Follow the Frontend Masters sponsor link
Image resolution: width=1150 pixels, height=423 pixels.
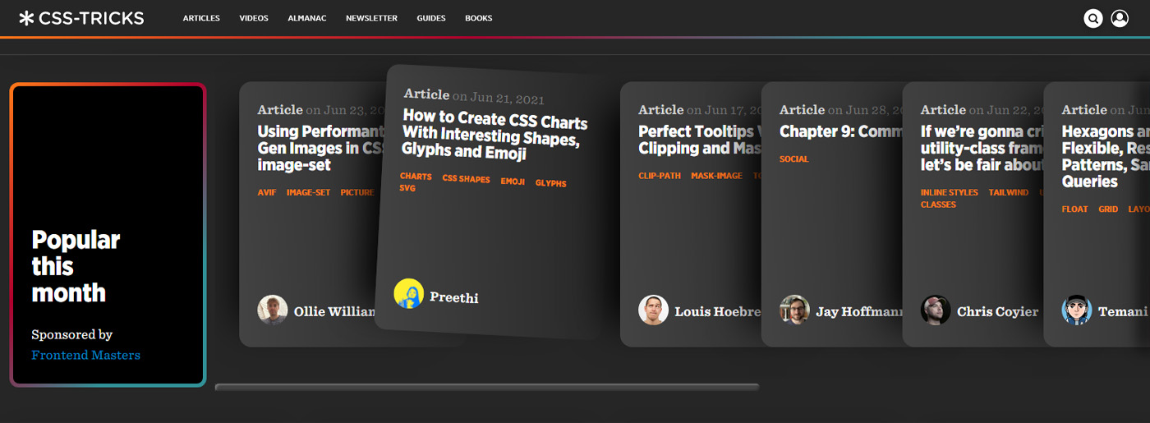coord(85,355)
